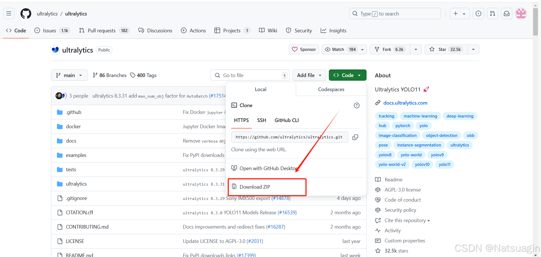The height and width of the screenshot is (257, 541).
Task: Click the copy URL to clipboard icon
Action: coord(355,137)
